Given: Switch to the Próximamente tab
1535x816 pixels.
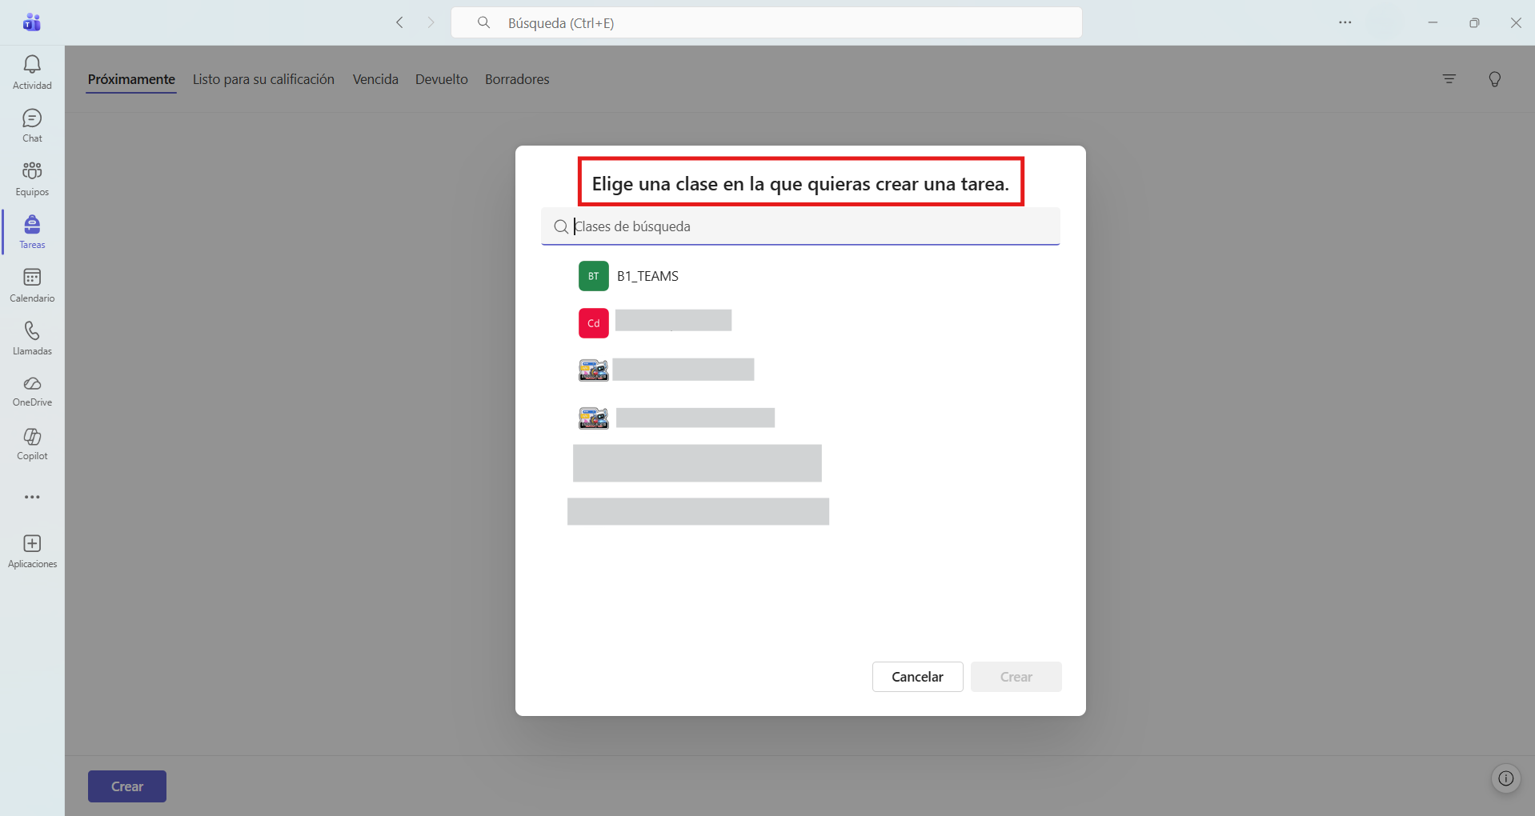Looking at the screenshot, I should (131, 79).
